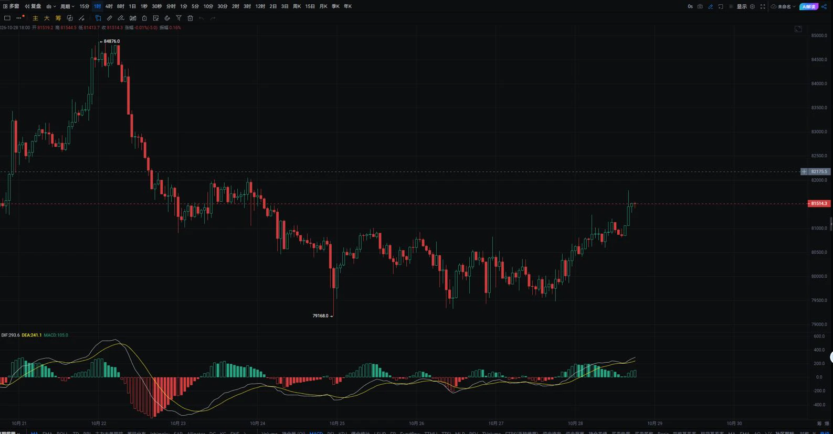This screenshot has height=434, width=833.
Task: Click the 10月 25 date axis label
Action: point(337,423)
